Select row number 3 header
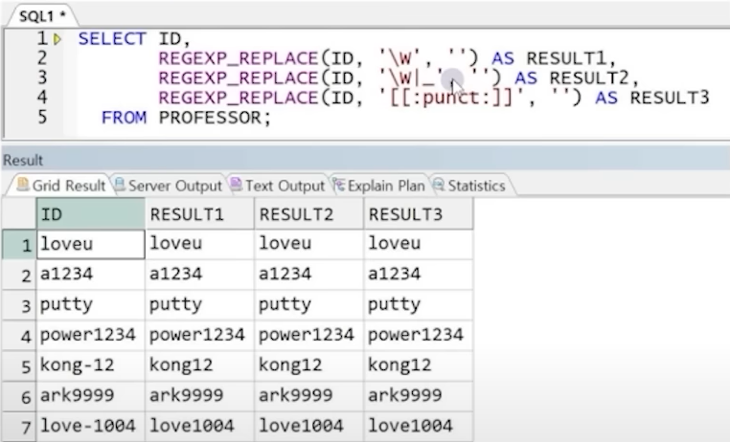The image size is (730, 442). tap(19, 305)
